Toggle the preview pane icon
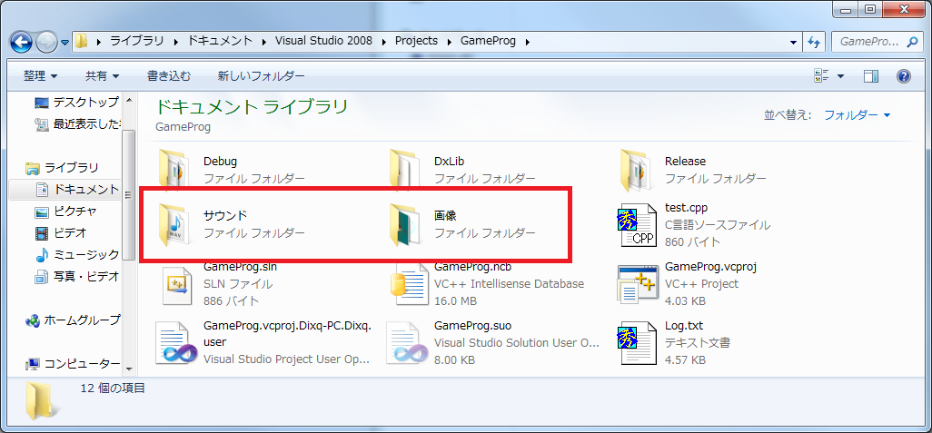Image resolution: width=932 pixels, height=433 pixels. point(871,76)
